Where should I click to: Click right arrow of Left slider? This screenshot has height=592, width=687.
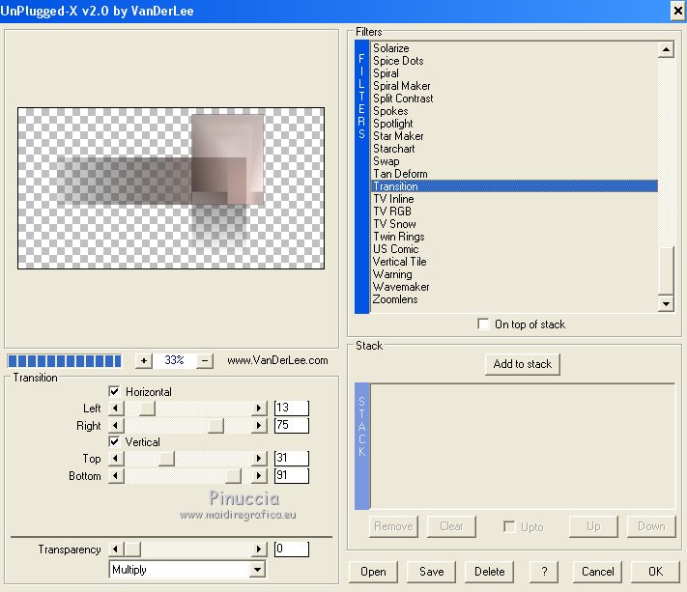coord(259,409)
